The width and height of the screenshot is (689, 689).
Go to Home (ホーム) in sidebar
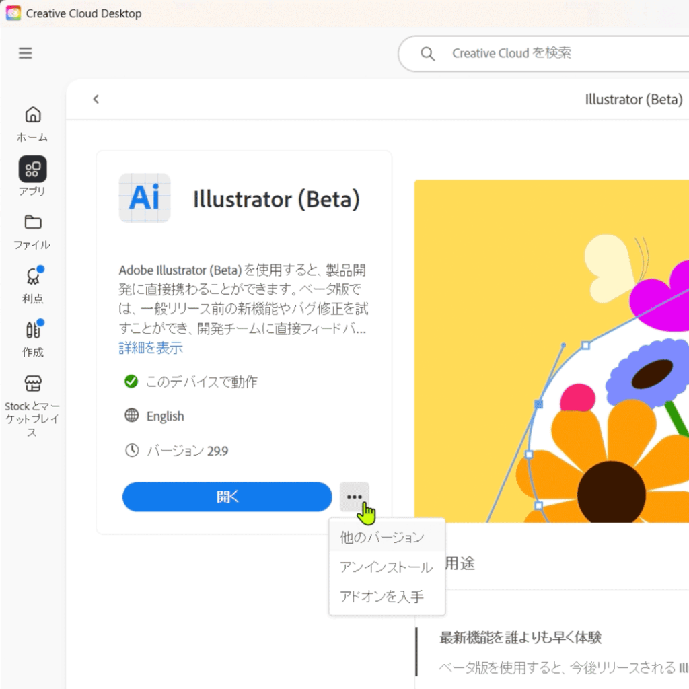click(32, 124)
